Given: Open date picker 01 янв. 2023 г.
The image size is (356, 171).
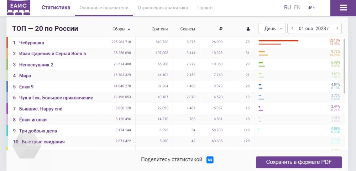Looking at the screenshot, I should coord(314,29).
